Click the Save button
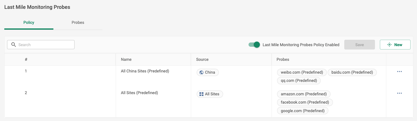This screenshot has height=121, width=417. 360,45
